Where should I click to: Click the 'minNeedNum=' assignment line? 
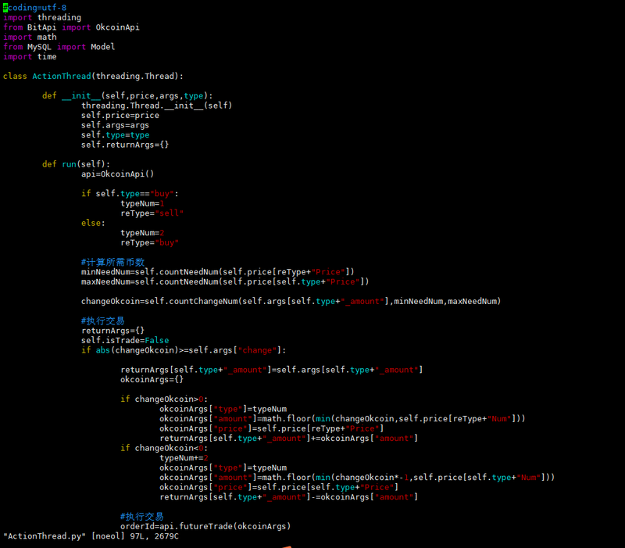tap(218, 272)
